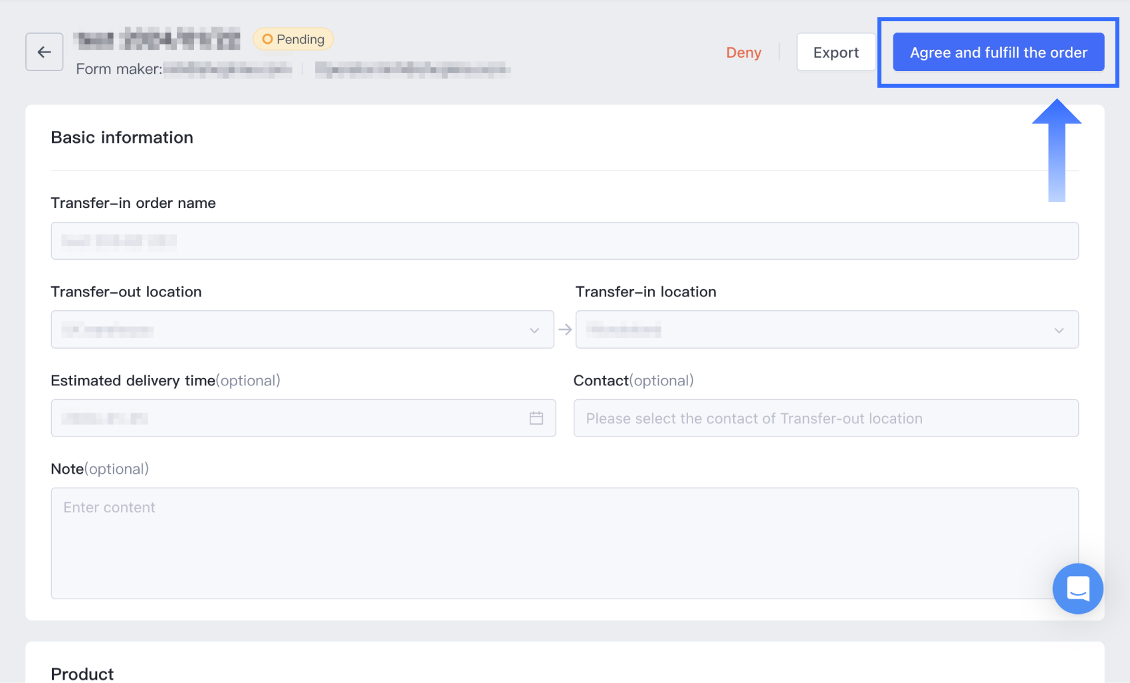Click the Form maker label text
1130x683 pixels.
coord(119,69)
